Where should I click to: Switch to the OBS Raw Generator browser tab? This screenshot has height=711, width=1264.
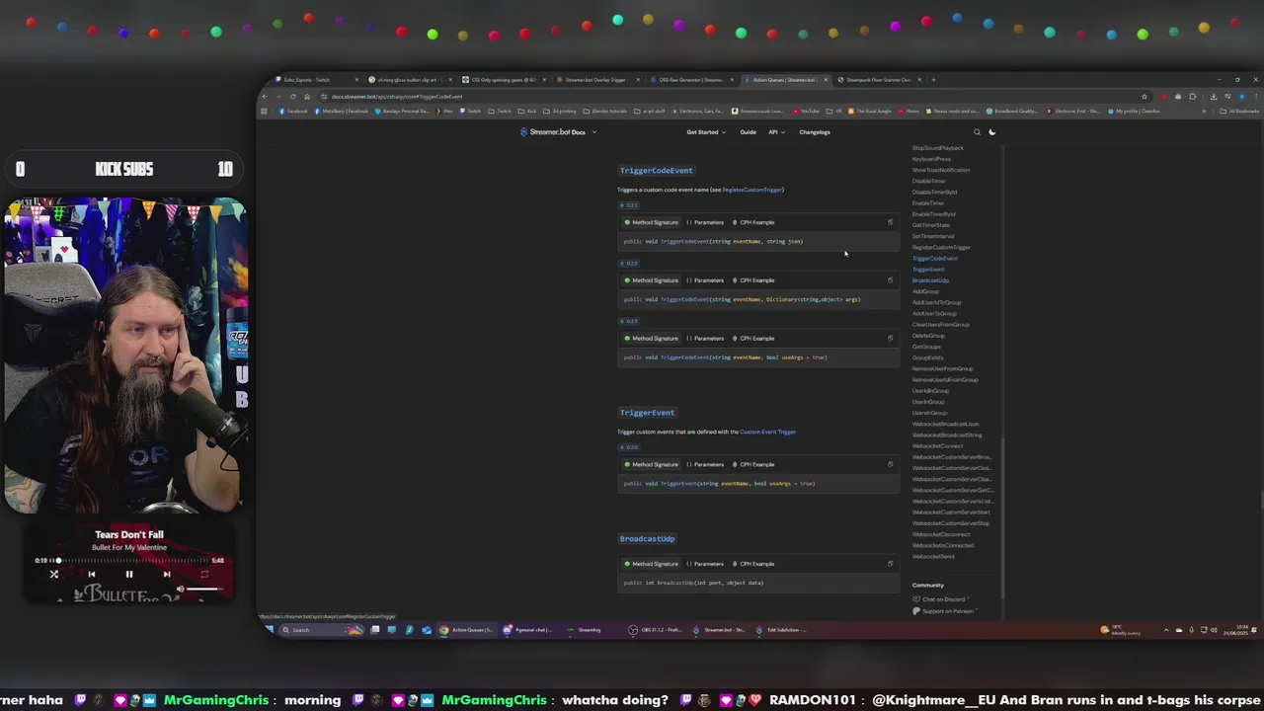(691, 80)
